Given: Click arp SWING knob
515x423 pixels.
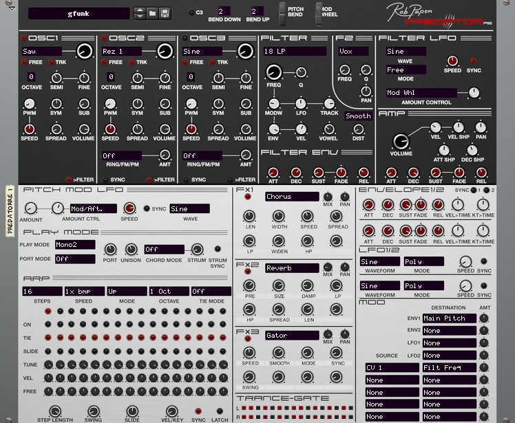Looking at the screenshot, I should point(93,411).
